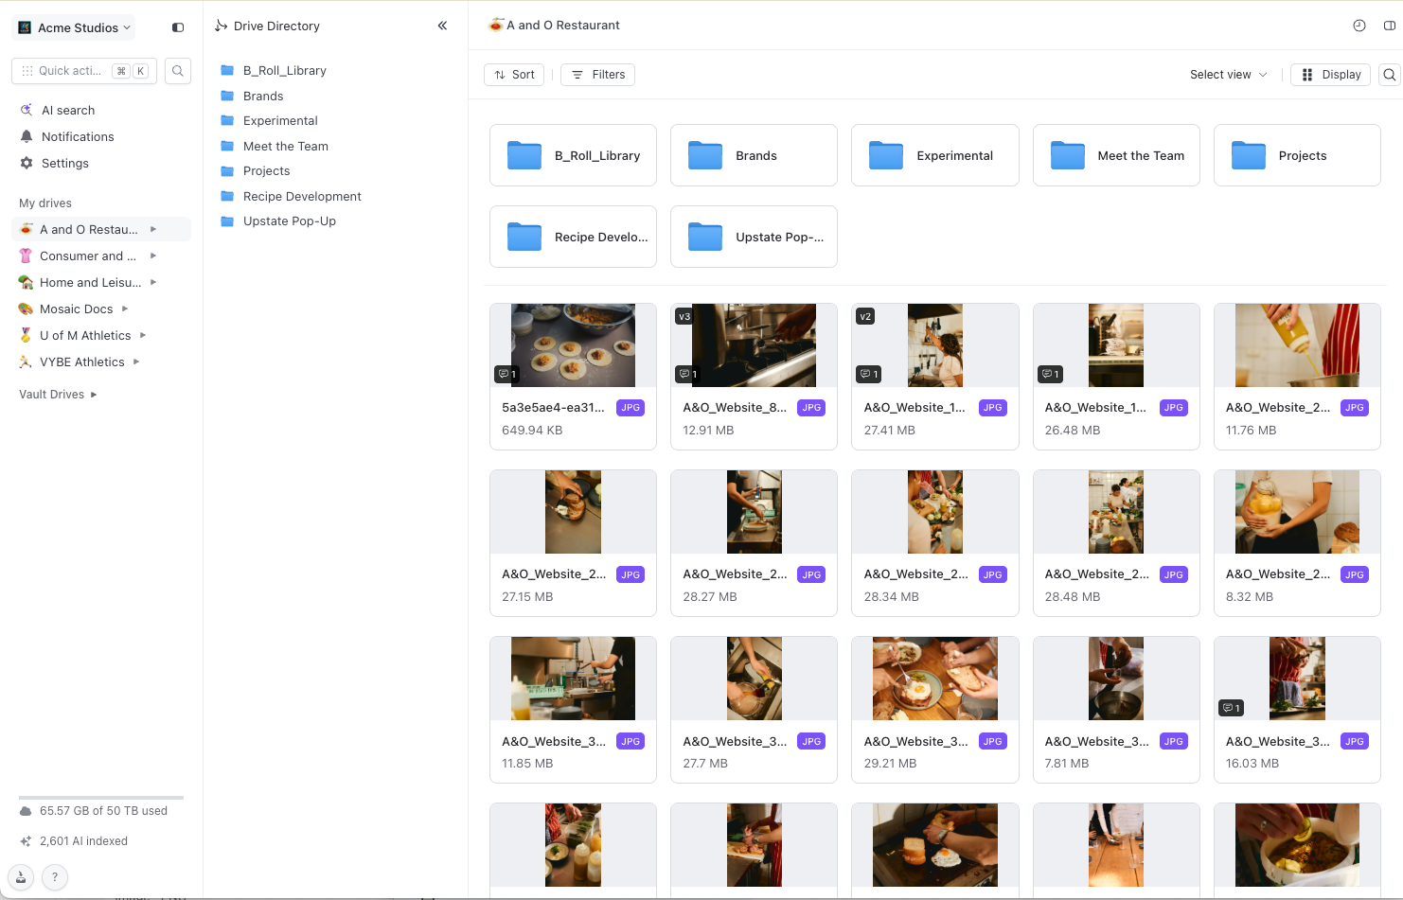Expand the Mosaic Docs drive arrow

tap(125, 309)
